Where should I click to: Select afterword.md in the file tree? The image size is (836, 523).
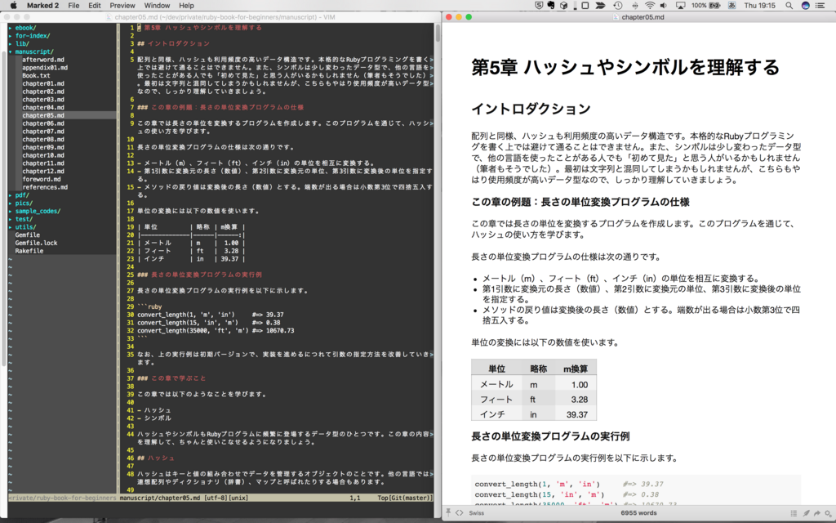[x=43, y=60]
